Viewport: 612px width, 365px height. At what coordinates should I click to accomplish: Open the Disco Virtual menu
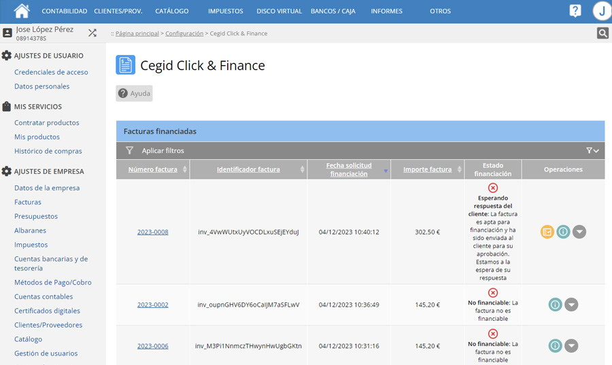279,12
